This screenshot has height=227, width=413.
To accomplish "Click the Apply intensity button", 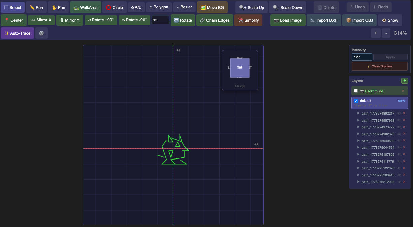I will click(390, 57).
